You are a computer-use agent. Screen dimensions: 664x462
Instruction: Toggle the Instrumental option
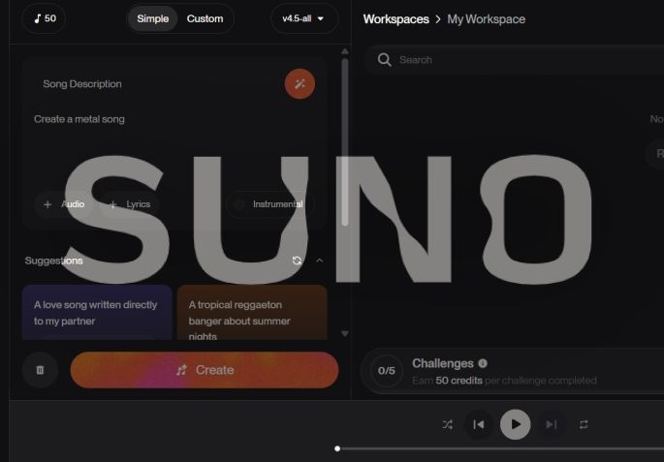click(270, 204)
